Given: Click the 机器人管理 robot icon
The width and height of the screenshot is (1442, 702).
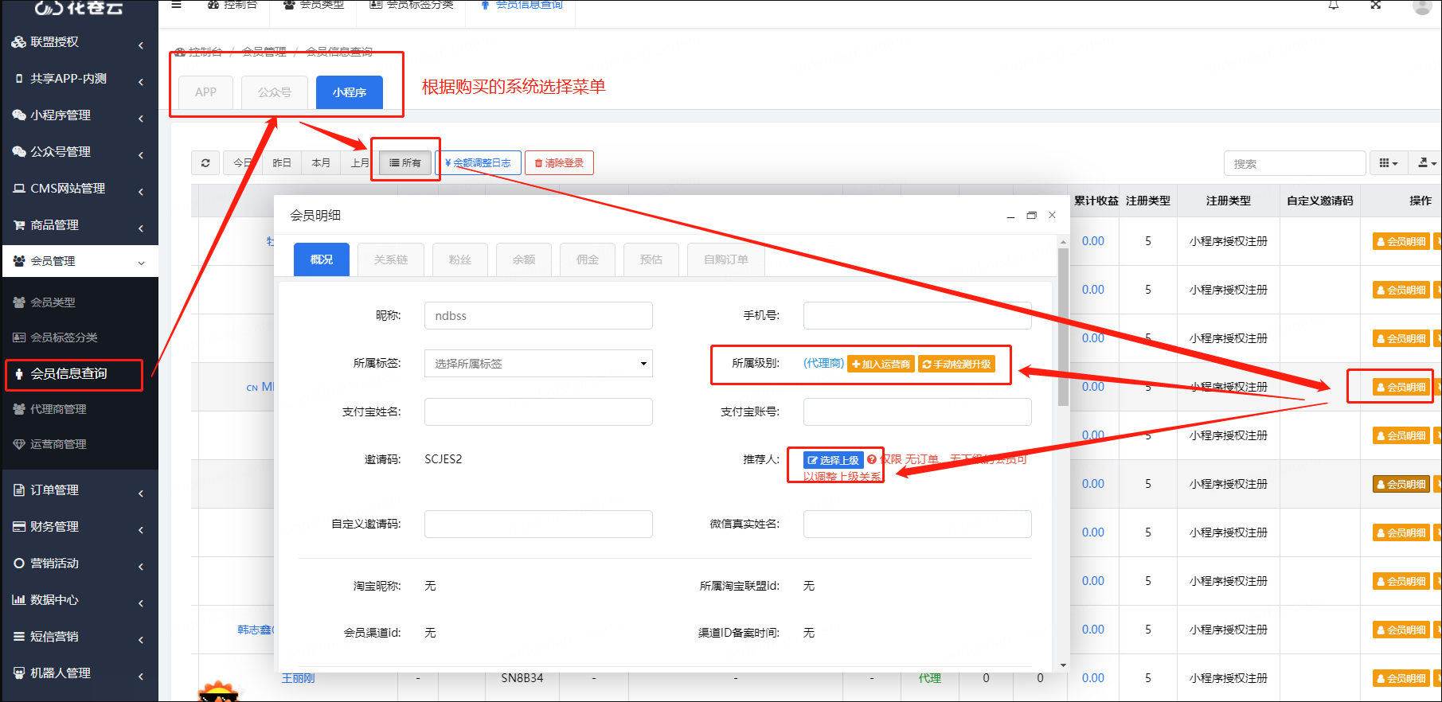Looking at the screenshot, I should pos(19,673).
